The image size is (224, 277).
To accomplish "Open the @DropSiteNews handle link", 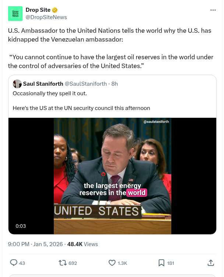I will point(46,17).
